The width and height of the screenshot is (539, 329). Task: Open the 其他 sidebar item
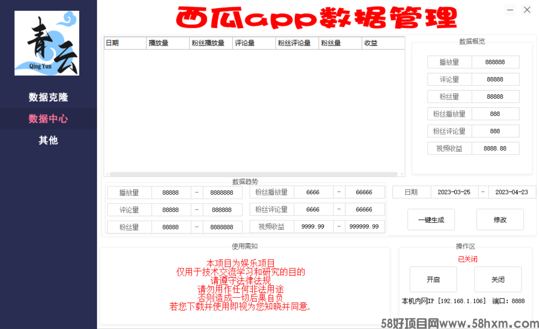(x=48, y=140)
